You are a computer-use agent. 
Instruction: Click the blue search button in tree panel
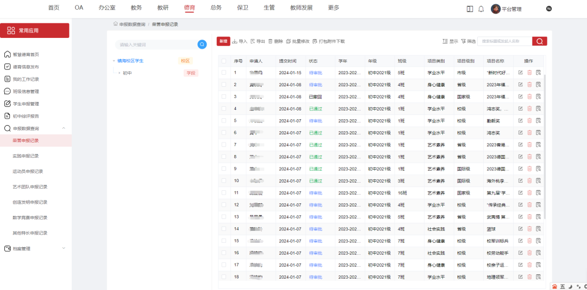(202, 44)
